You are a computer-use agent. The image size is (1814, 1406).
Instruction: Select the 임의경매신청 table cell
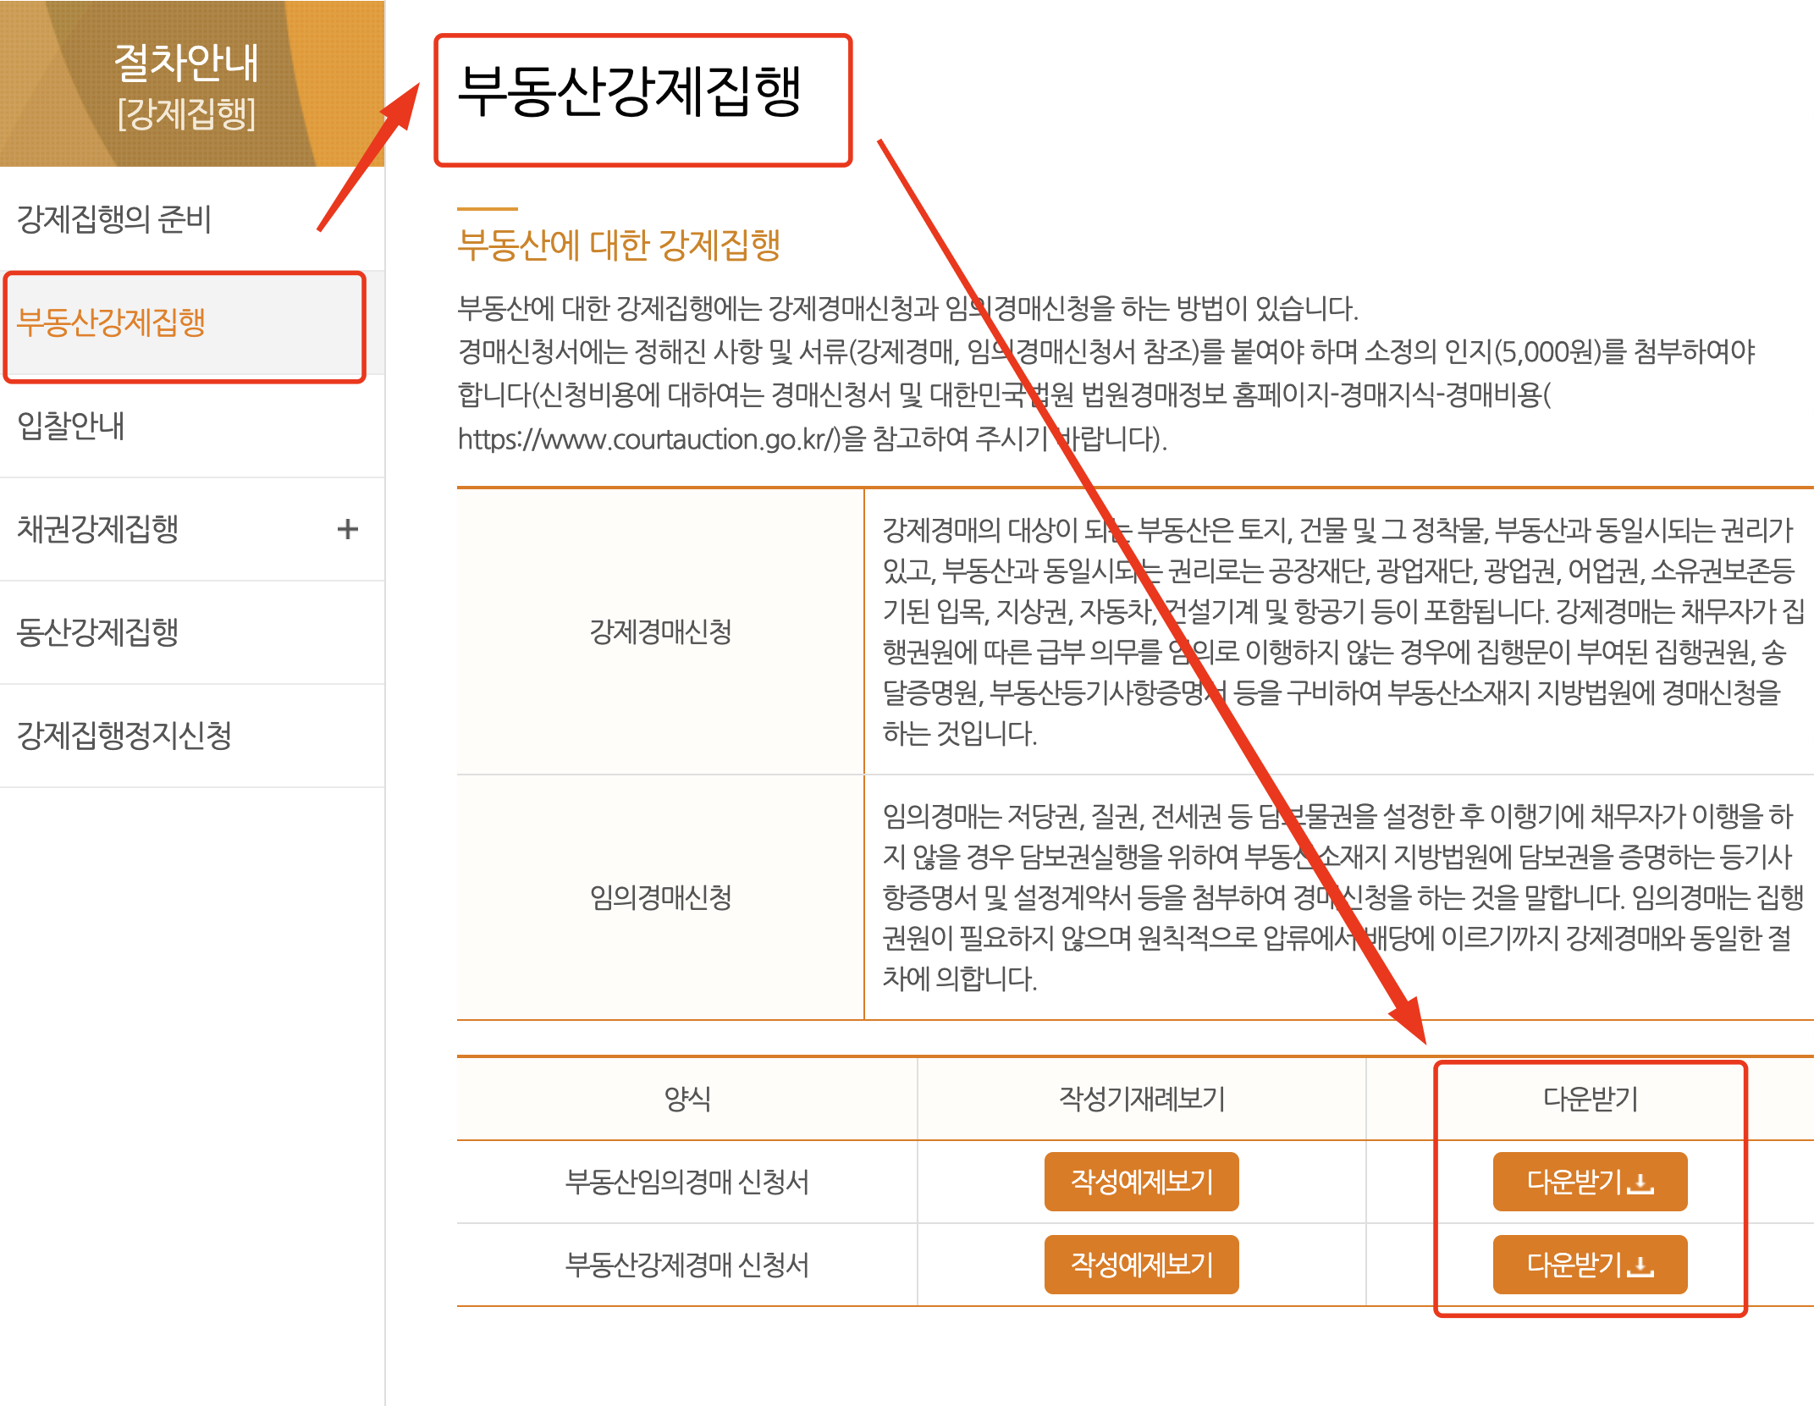coord(660,897)
